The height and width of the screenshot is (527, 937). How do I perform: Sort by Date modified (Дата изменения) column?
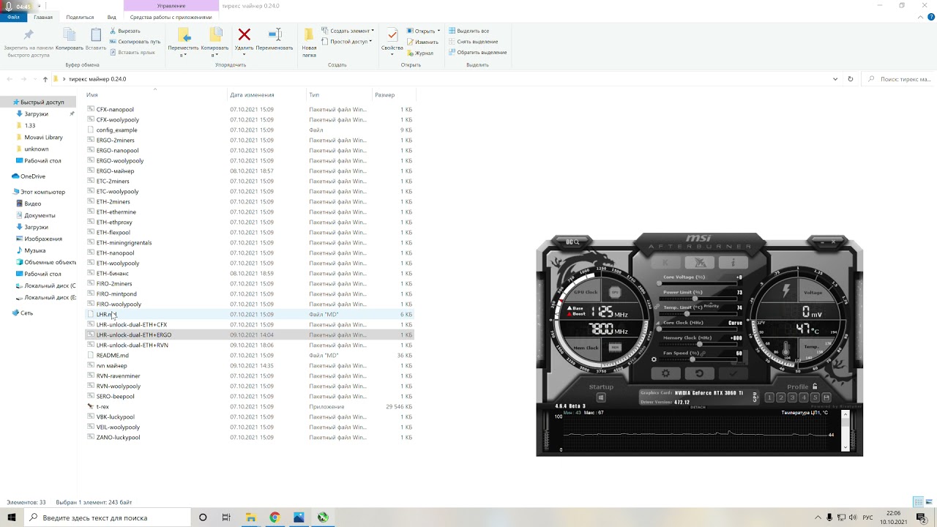click(252, 95)
